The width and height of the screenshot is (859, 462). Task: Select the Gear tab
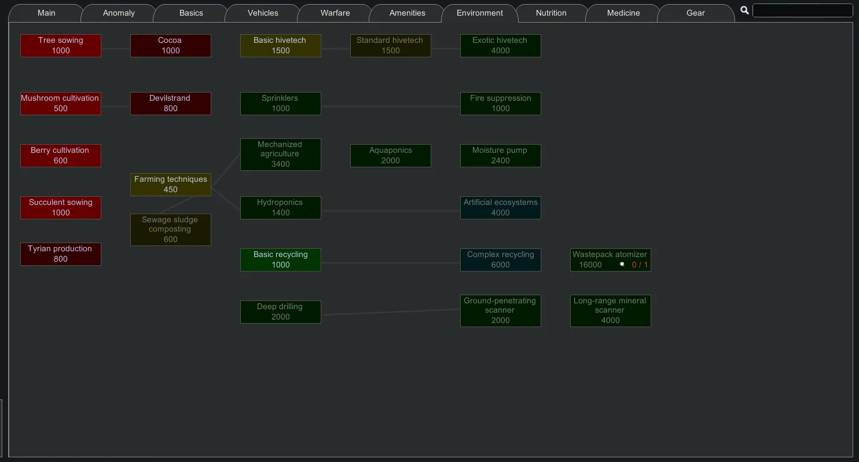(695, 13)
